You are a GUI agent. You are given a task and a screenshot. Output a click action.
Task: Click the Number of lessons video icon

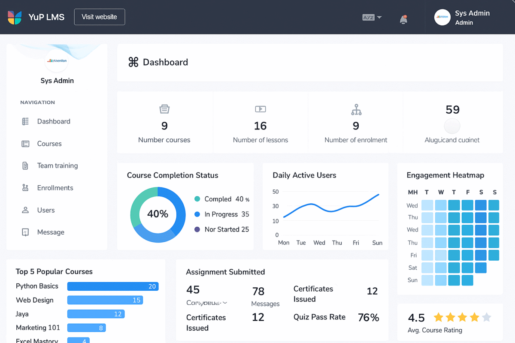point(260,109)
